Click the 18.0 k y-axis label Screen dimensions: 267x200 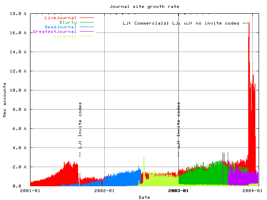(18, 14)
